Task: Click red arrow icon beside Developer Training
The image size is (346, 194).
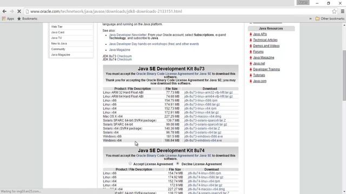Action: point(251,70)
